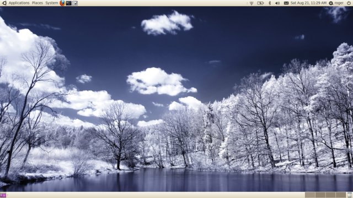
Task: Switch to the fourth workspace
Action: point(341,195)
